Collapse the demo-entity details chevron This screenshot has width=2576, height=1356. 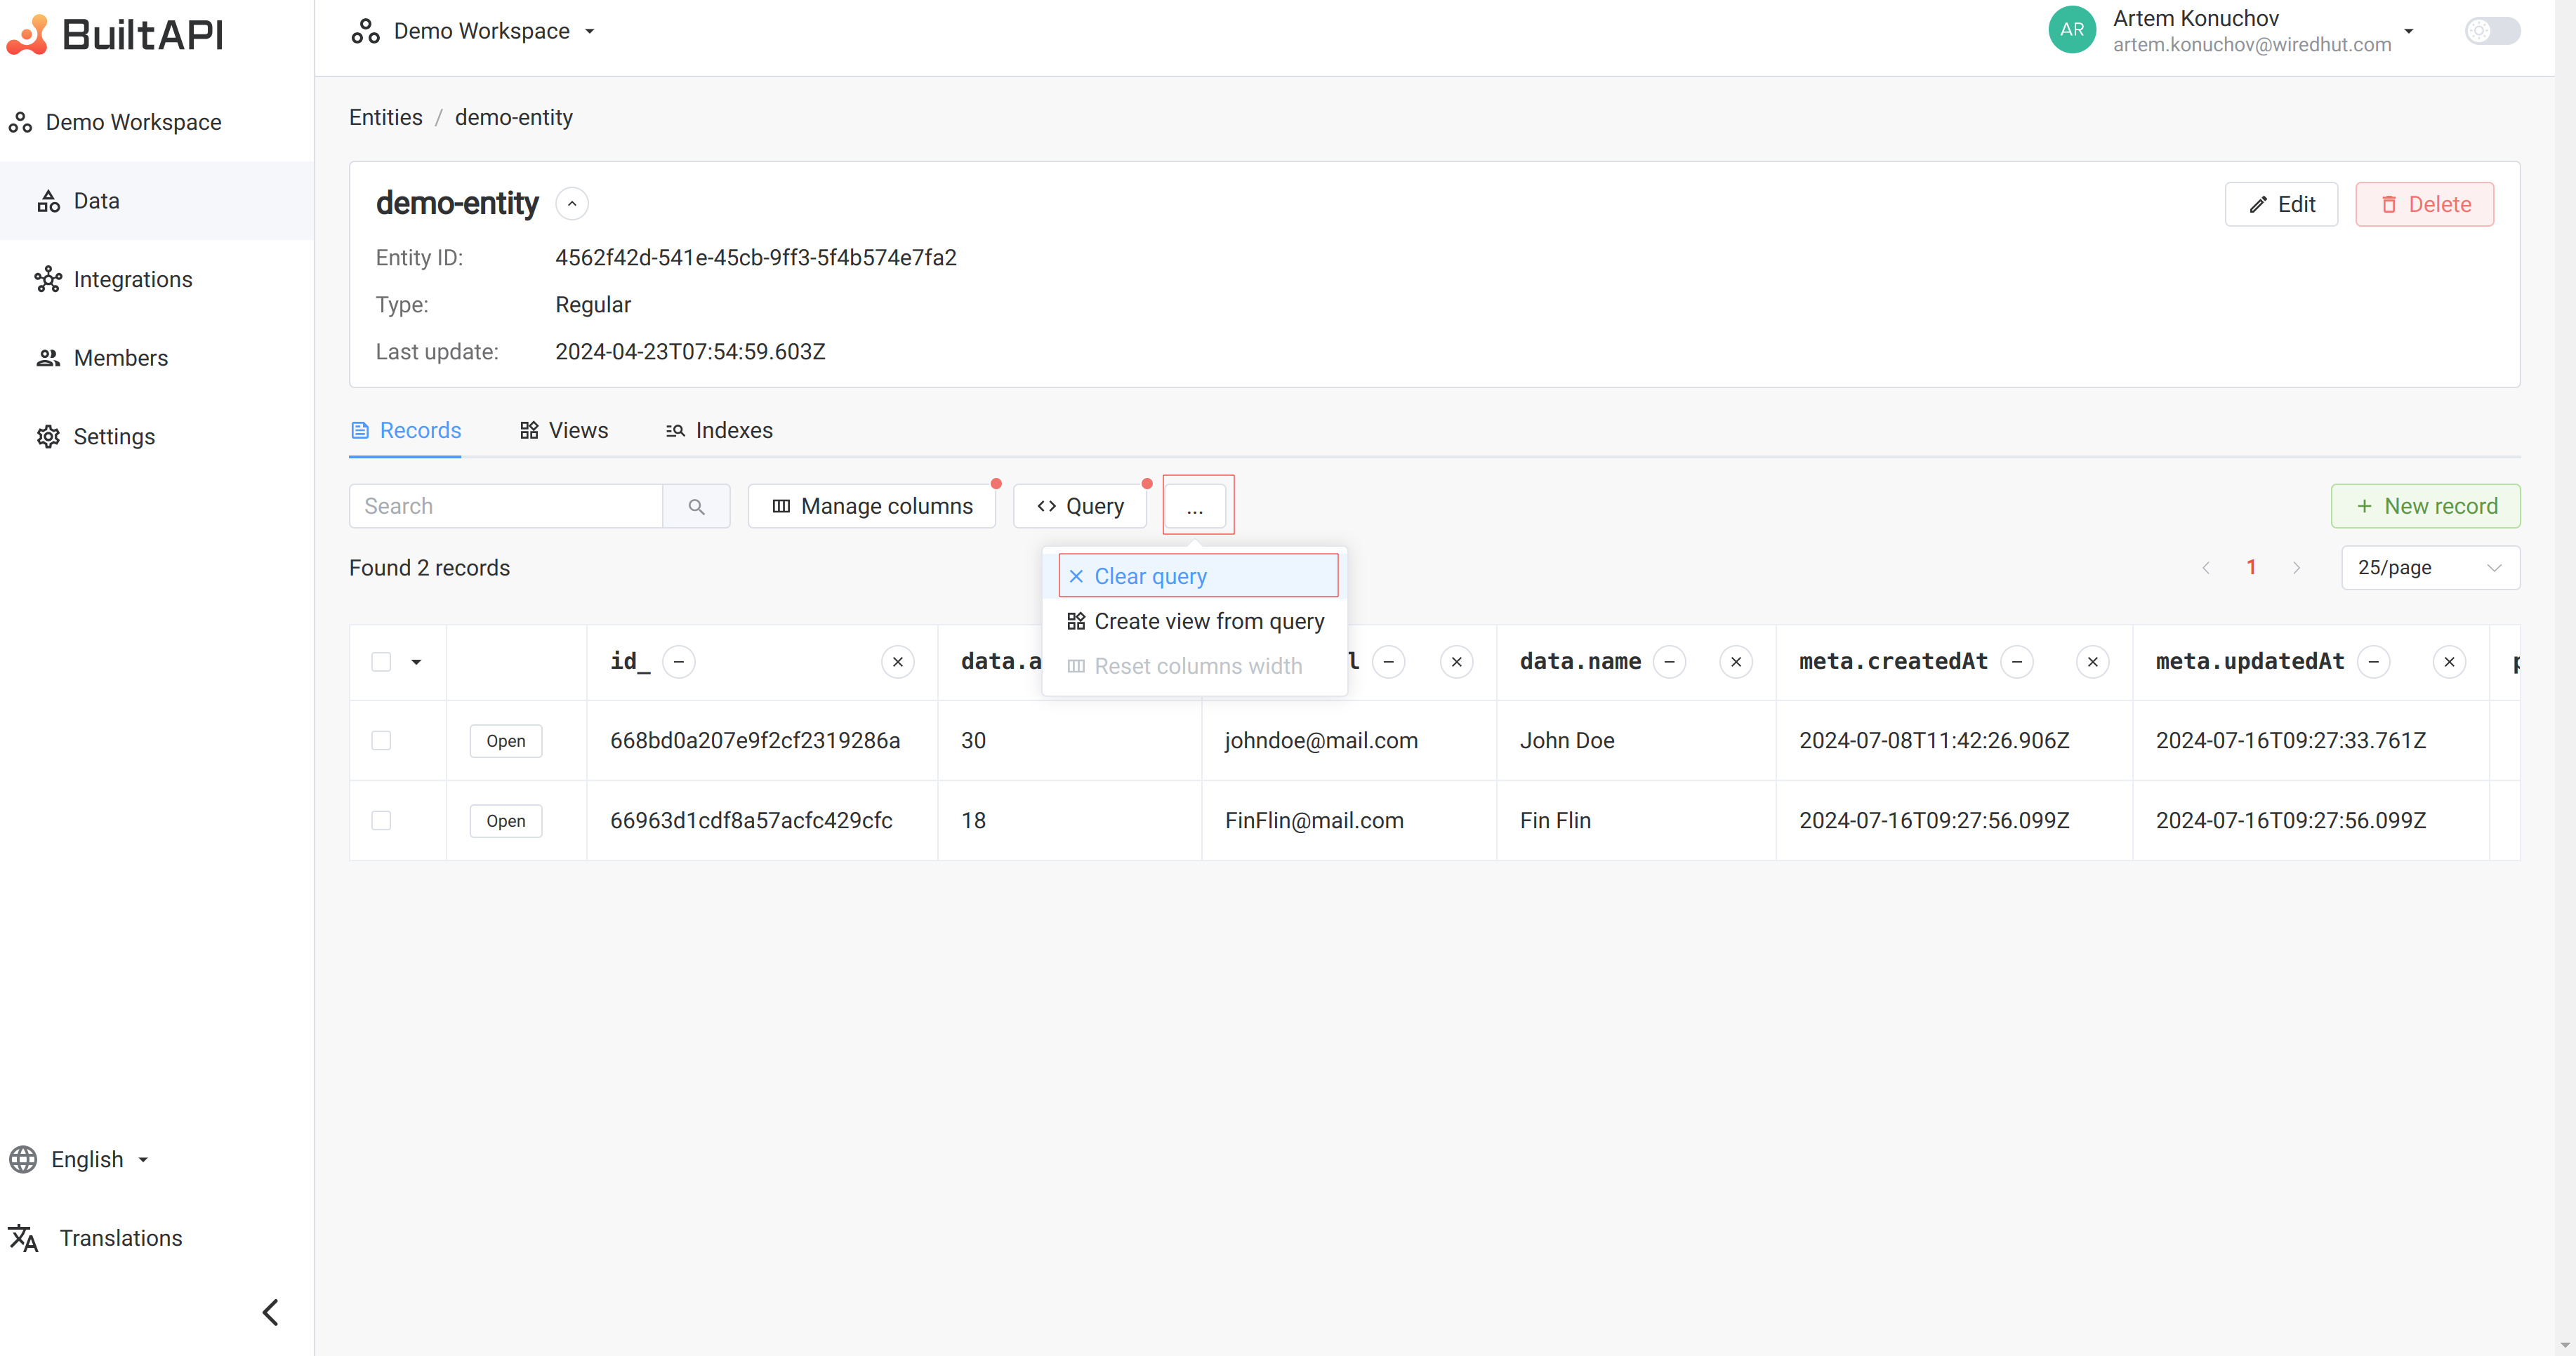(572, 204)
